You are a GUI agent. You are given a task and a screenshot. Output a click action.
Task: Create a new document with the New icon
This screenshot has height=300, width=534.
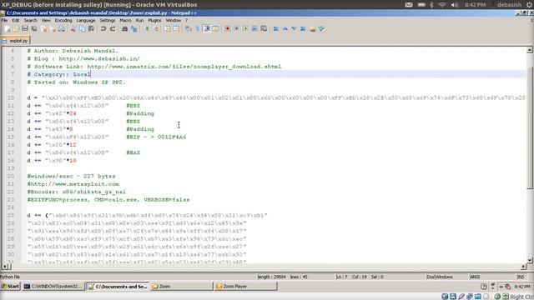(x=8, y=29)
